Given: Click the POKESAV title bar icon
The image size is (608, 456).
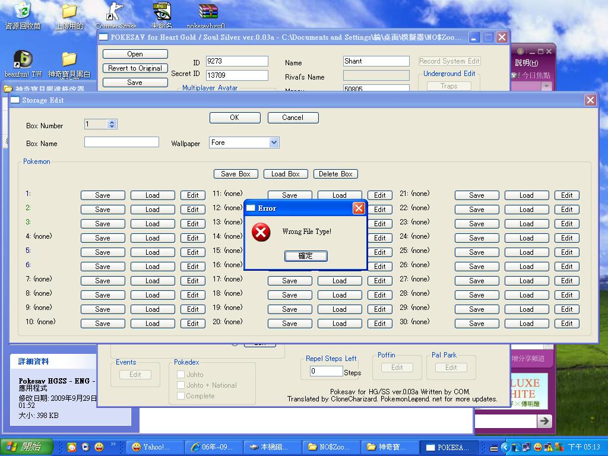Looking at the screenshot, I should click(103, 37).
